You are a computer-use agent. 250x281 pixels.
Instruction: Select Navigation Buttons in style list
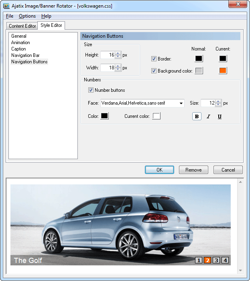point(29,62)
